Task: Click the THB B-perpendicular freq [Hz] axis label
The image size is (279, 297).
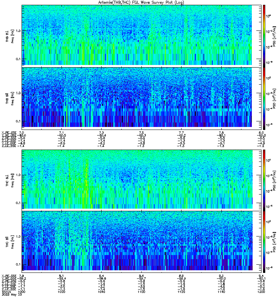Action: click(x=13, y=36)
